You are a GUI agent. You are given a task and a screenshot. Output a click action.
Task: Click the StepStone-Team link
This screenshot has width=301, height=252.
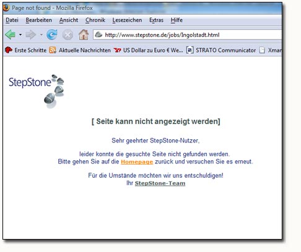(160, 183)
